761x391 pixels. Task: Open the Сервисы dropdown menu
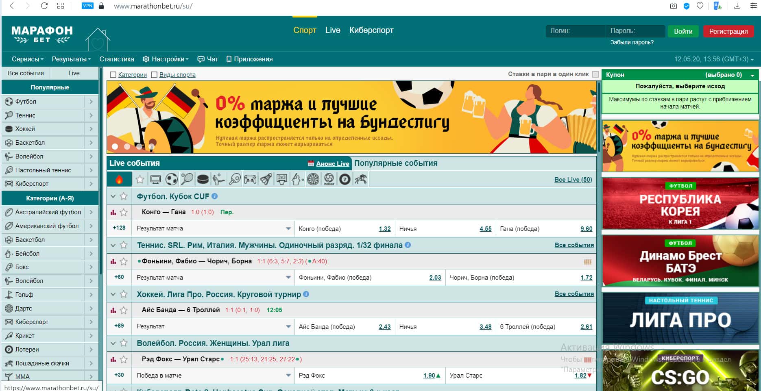coord(27,59)
